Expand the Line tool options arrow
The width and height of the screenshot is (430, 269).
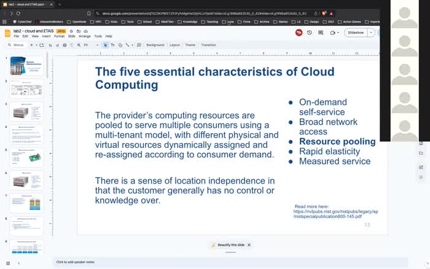[x=132, y=45]
